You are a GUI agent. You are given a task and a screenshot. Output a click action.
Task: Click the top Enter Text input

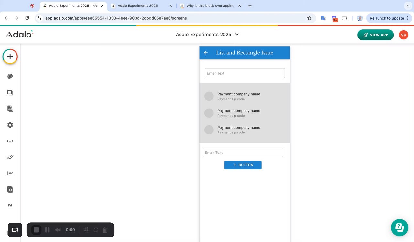(x=245, y=73)
